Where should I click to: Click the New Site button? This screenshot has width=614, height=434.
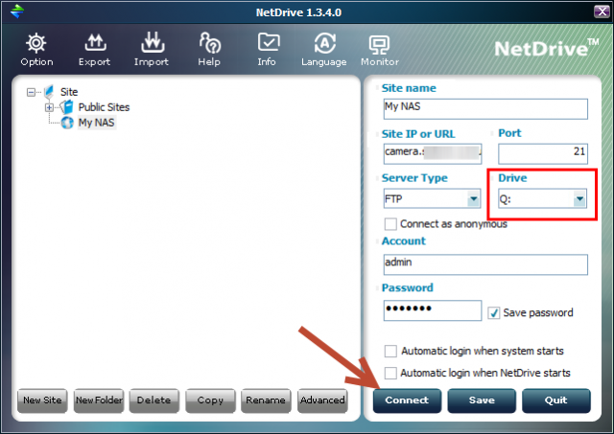point(42,400)
